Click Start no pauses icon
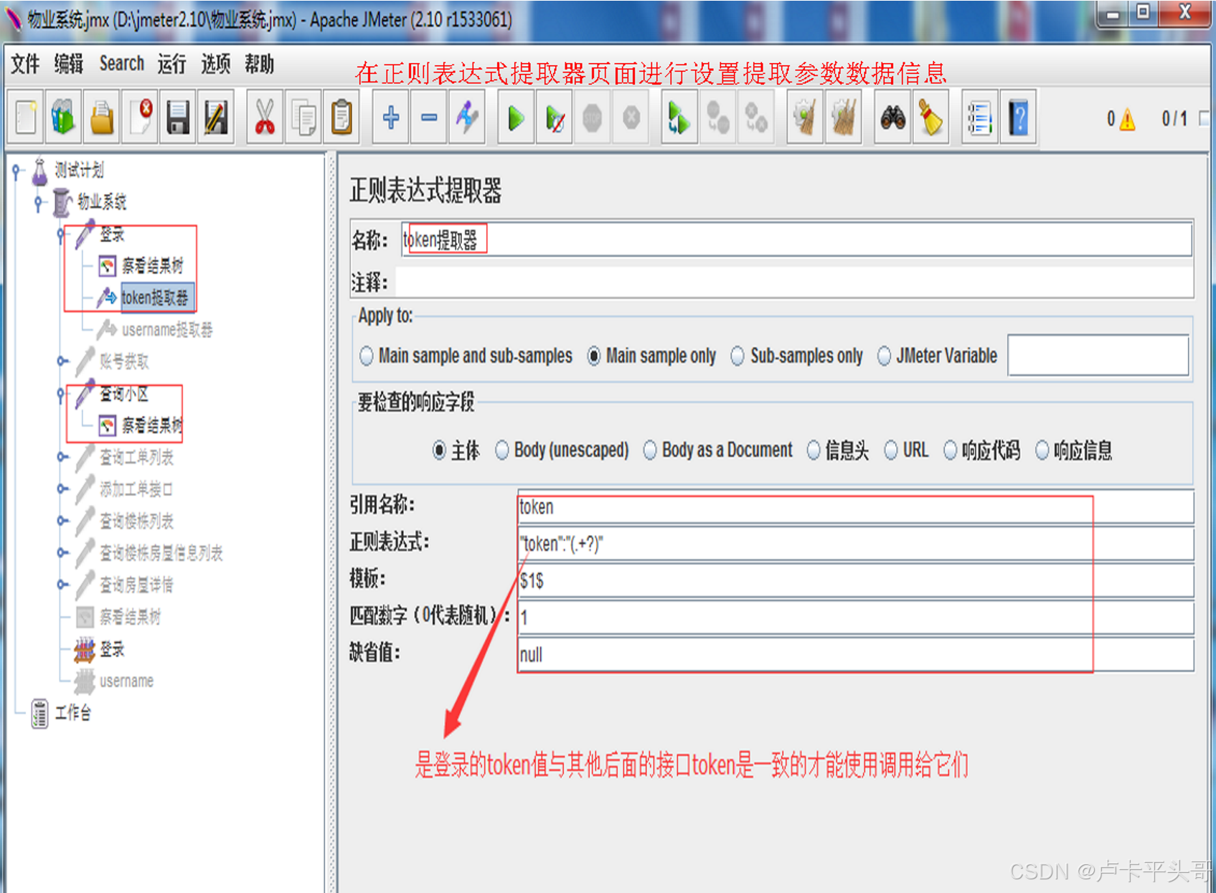Viewport: 1216px width, 893px height. pyautogui.click(x=554, y=117)
